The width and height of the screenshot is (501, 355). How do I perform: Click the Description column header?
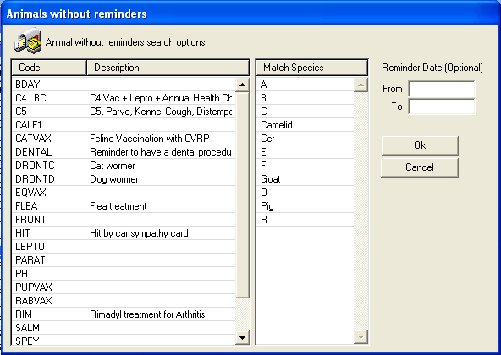click(x=168, y=68)
